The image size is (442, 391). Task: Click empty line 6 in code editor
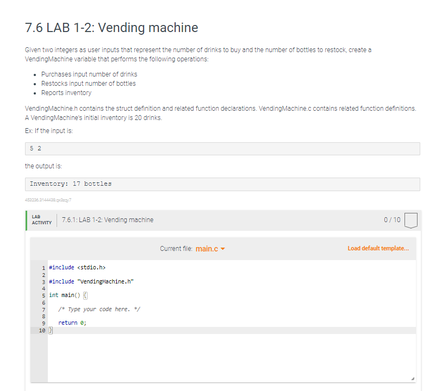(232, 302)
